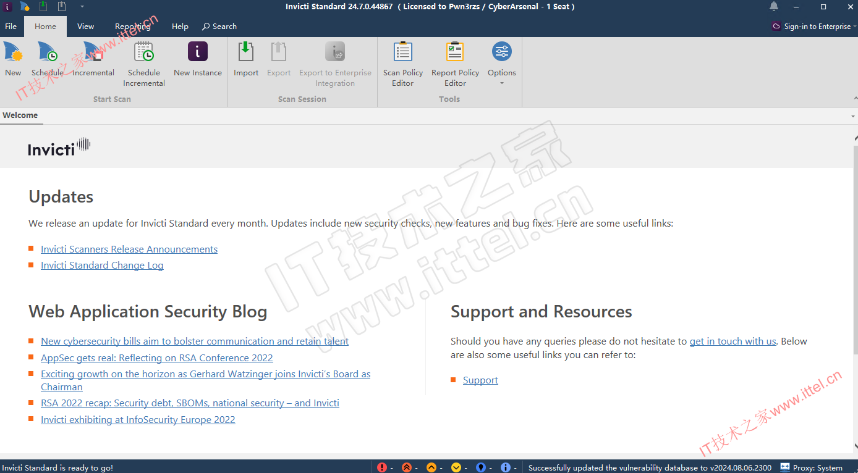Click the ribbon Search box
This screenshot has height=473, width=858.
219,27
